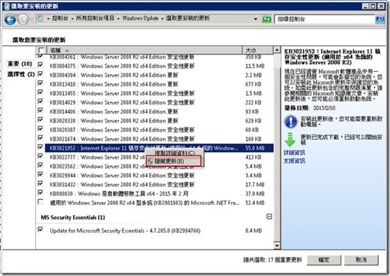Uncheck the KB3014029 update checkbox

tap(40, 102)
